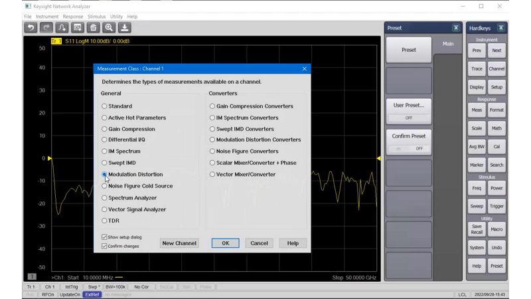Click the add window toolbar icon
Image resolution: width=531 pixels, height=299 pixels.
coord(78,27)
